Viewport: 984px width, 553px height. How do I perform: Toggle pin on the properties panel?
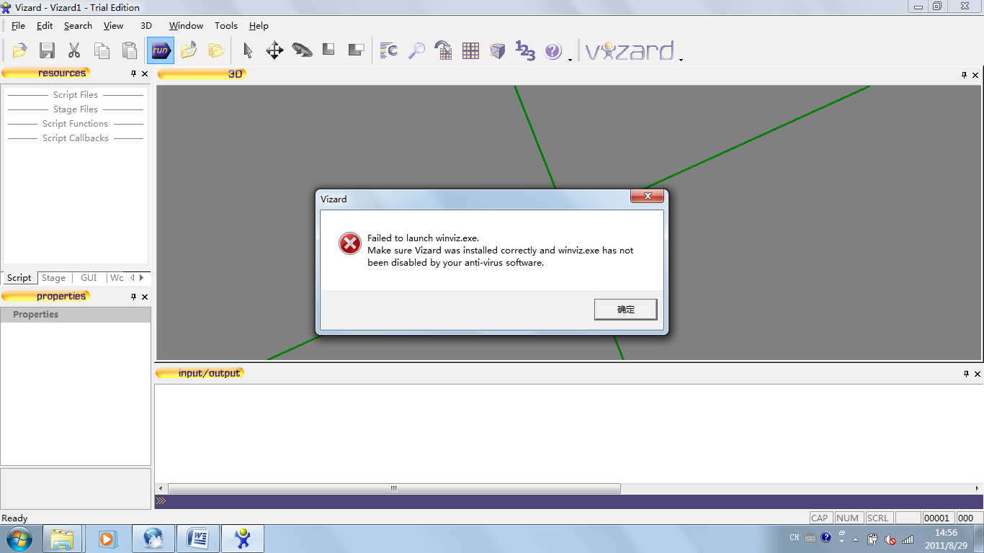[133, 297]
